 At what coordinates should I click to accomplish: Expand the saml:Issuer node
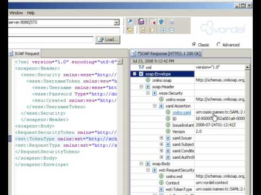click(161, 138)
